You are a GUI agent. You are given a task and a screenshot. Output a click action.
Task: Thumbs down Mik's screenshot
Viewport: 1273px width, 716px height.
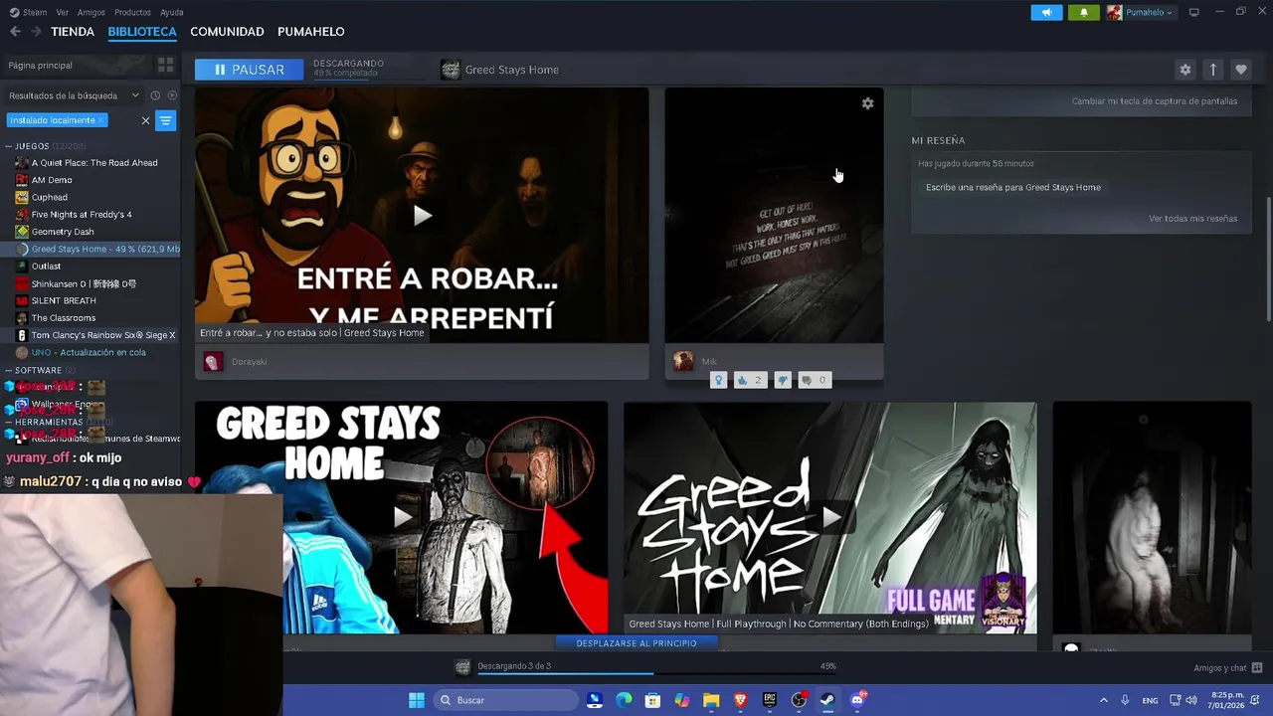coord(783,380)
